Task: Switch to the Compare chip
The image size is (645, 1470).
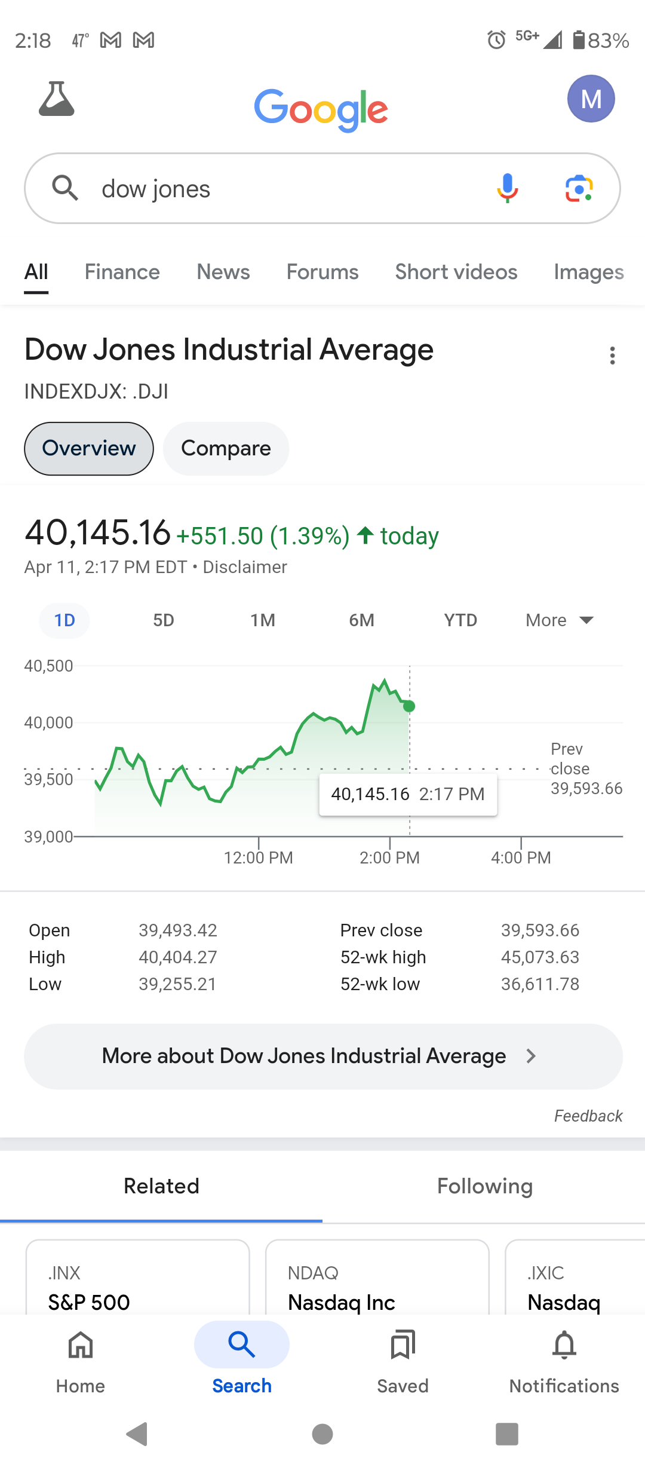Action: click(x=226, y=449)
